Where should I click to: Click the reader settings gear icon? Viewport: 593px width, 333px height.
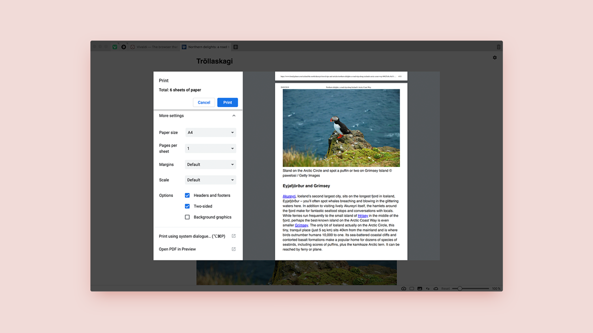coord(495,58)
